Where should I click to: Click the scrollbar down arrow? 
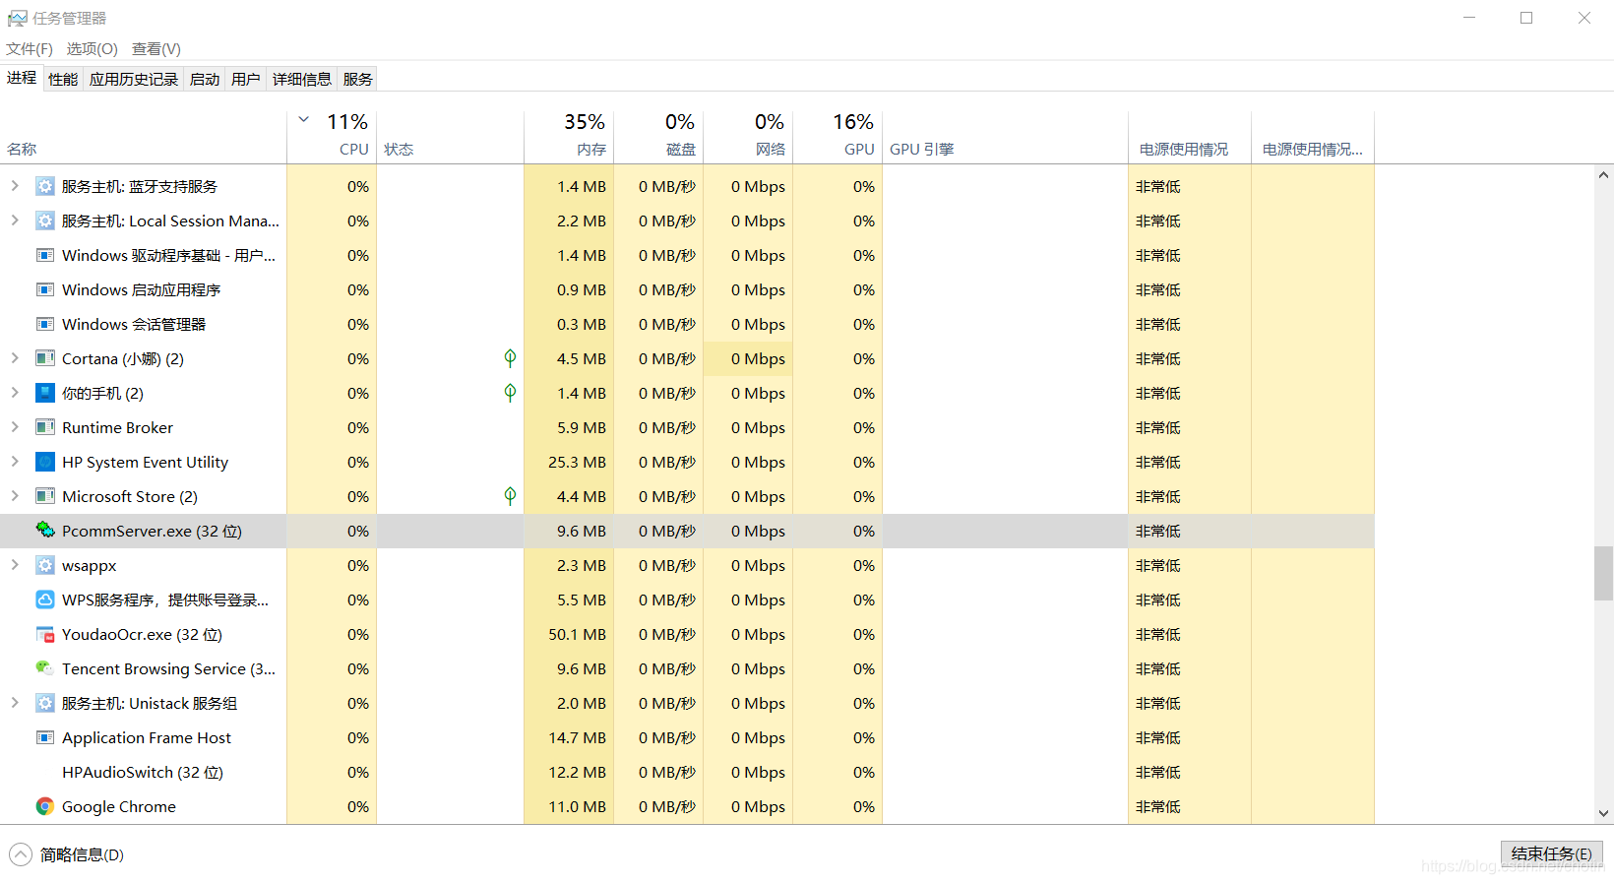[x=1604, y=814]
